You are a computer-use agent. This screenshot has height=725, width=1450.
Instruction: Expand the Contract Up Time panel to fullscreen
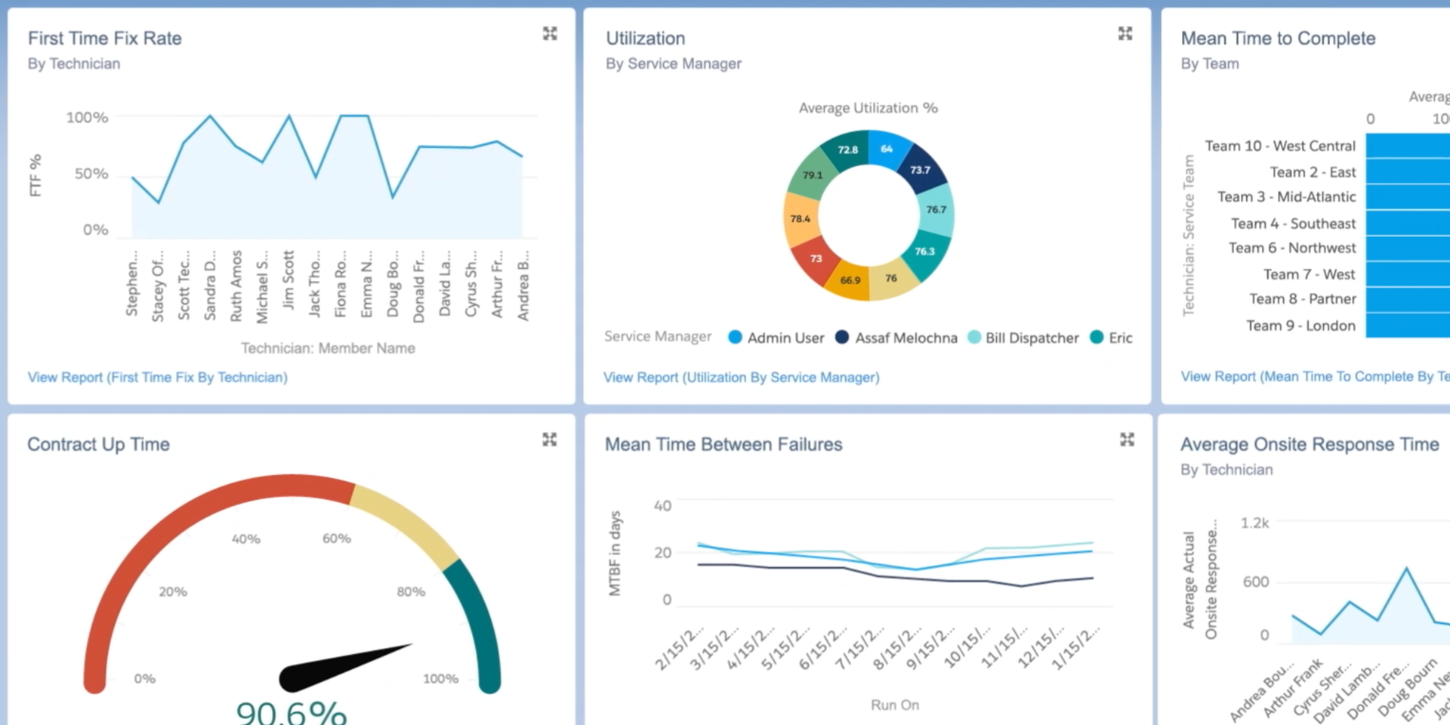coord(550,440)
